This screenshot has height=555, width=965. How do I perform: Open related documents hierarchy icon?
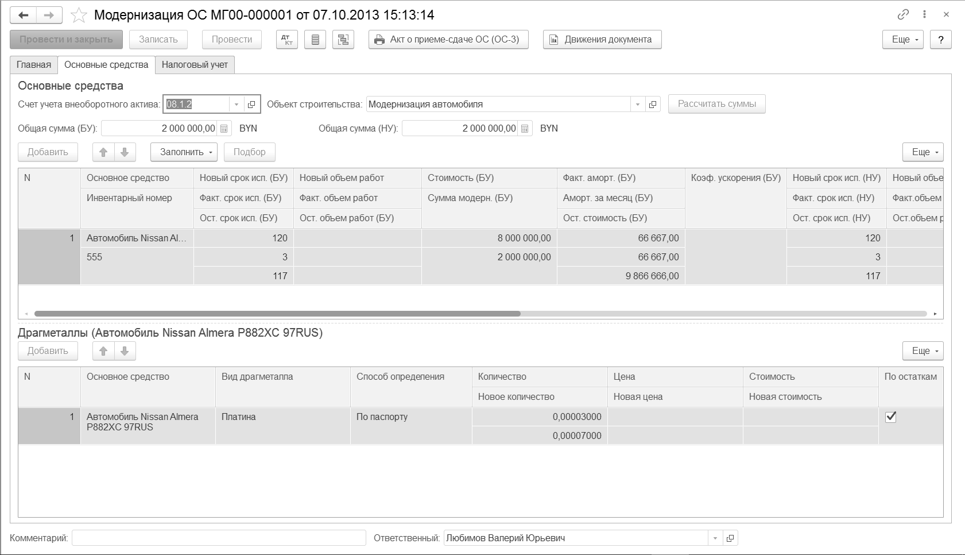point(343,40)
